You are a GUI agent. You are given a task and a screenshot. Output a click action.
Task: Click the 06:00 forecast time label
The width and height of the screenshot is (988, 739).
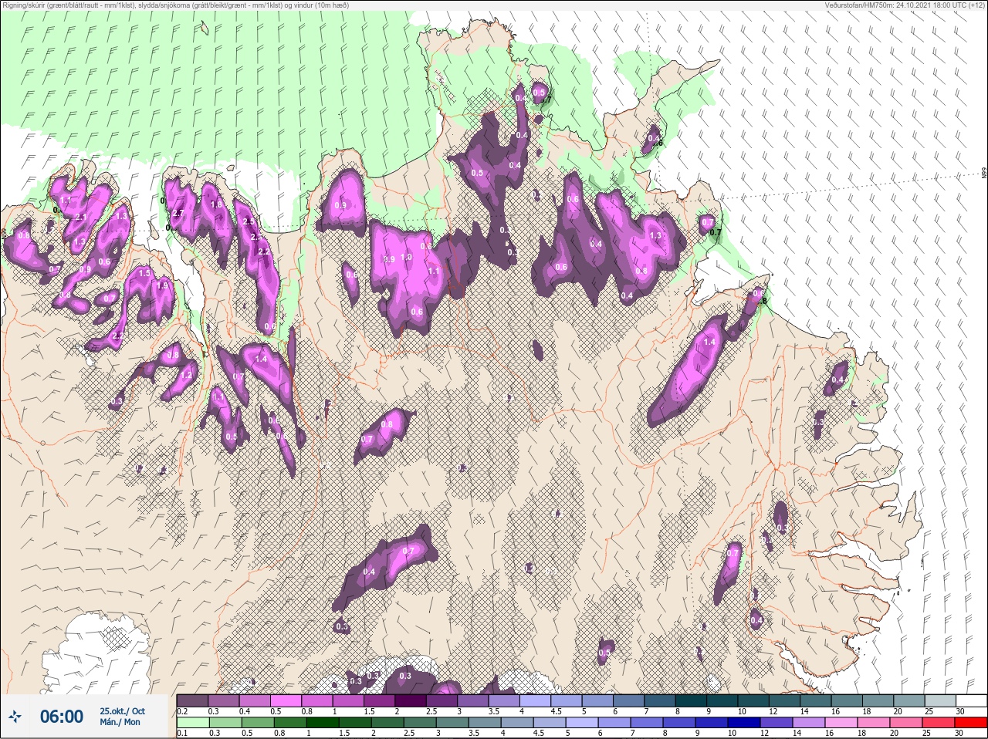[x=62, y=717]
